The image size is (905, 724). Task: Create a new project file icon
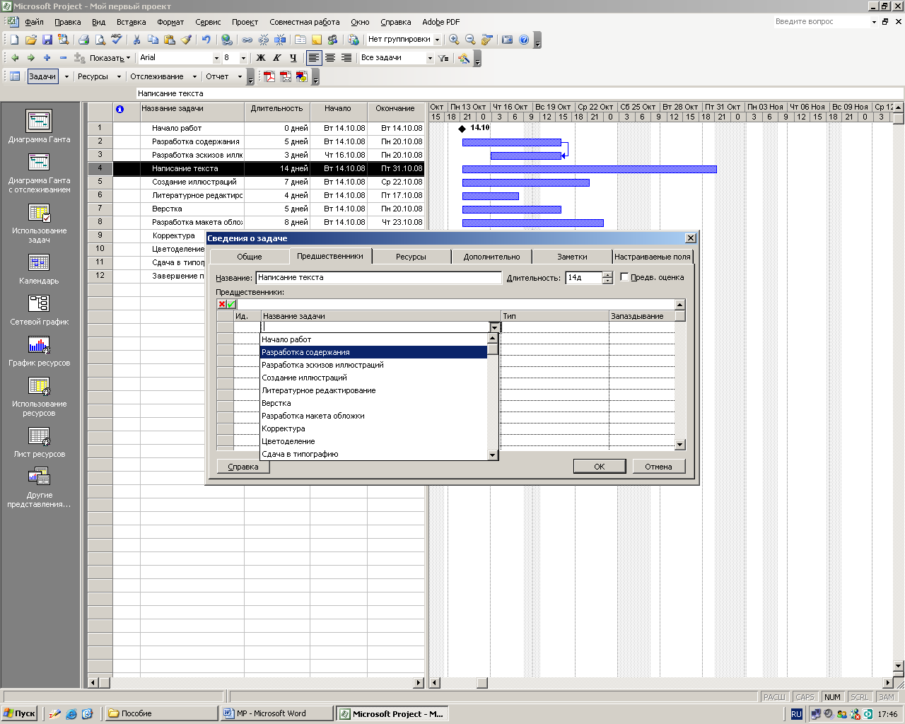point(14,40)
